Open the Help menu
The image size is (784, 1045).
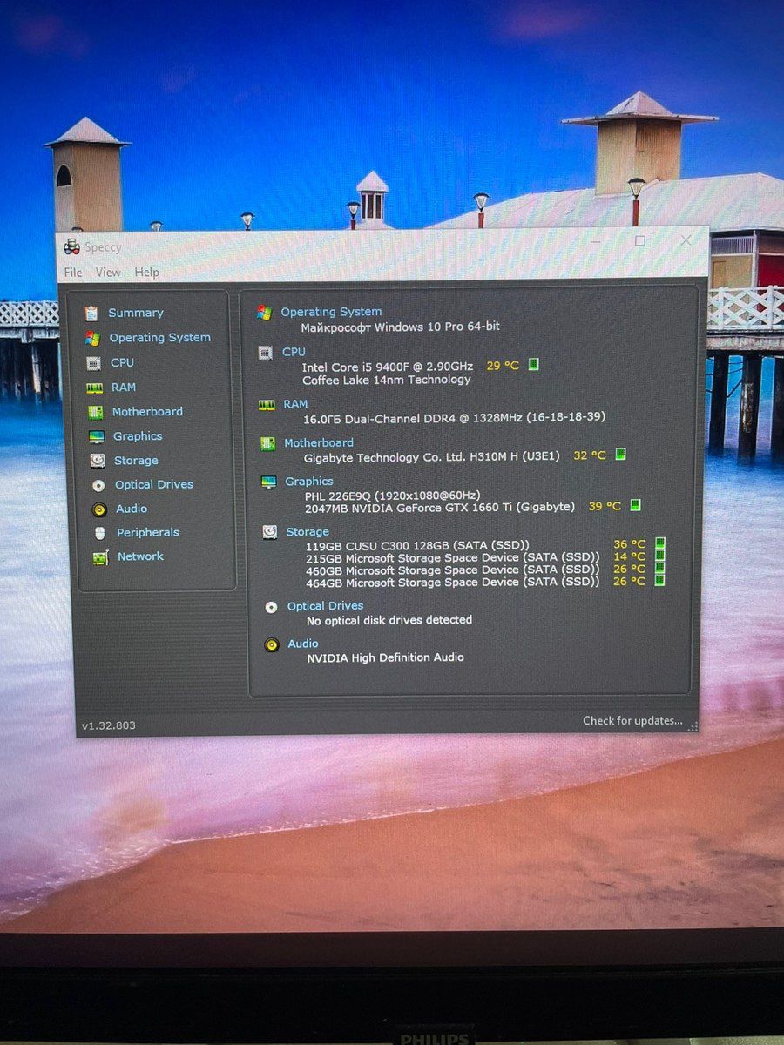(x=146, y=273)
